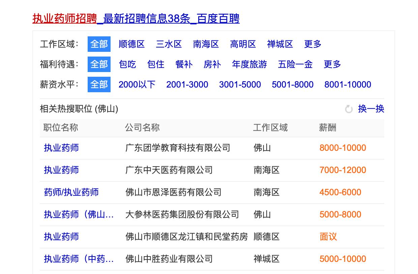The width and height of the screenshot is (418, 274).
Task: Select the 顺德区 work region filter
Action: [x=132, y=44]
